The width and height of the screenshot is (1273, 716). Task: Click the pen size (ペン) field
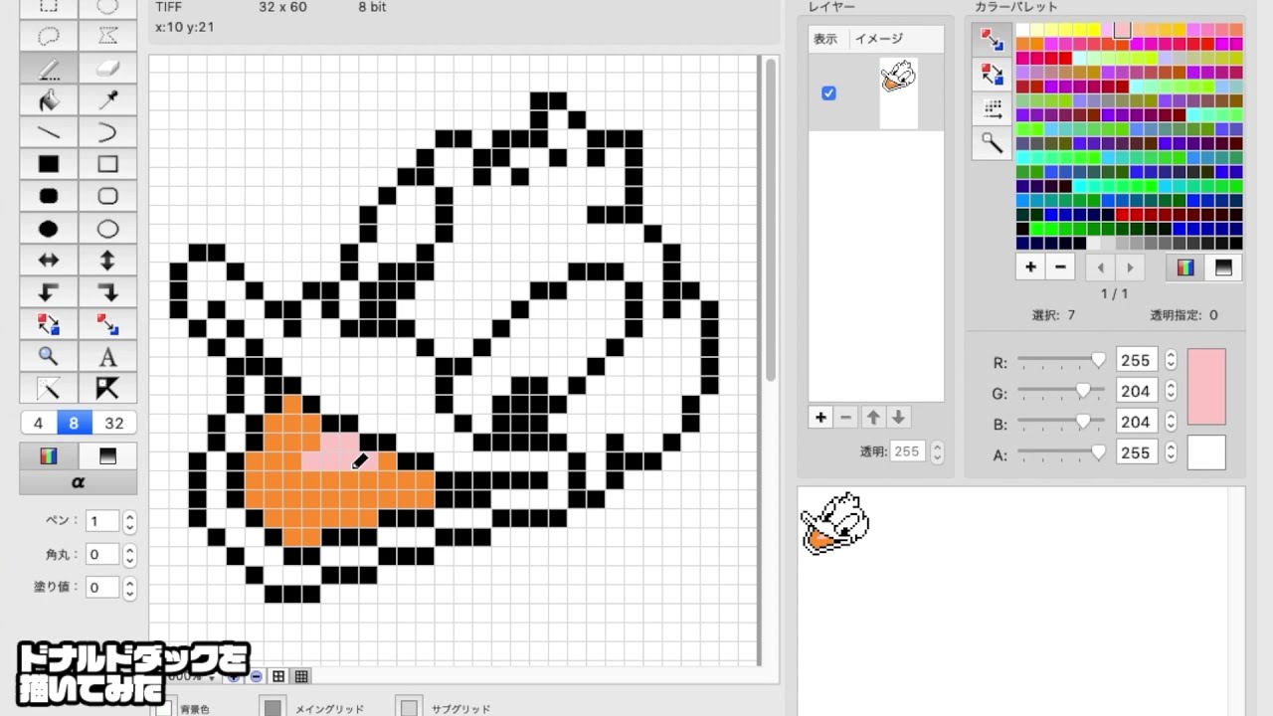102,521
